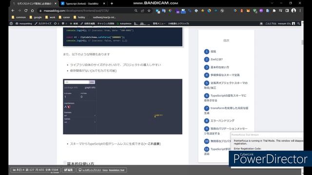Jump to transformを使用した contents entry
This screenshot has height=175, width=312.
(x=226, y=110)
